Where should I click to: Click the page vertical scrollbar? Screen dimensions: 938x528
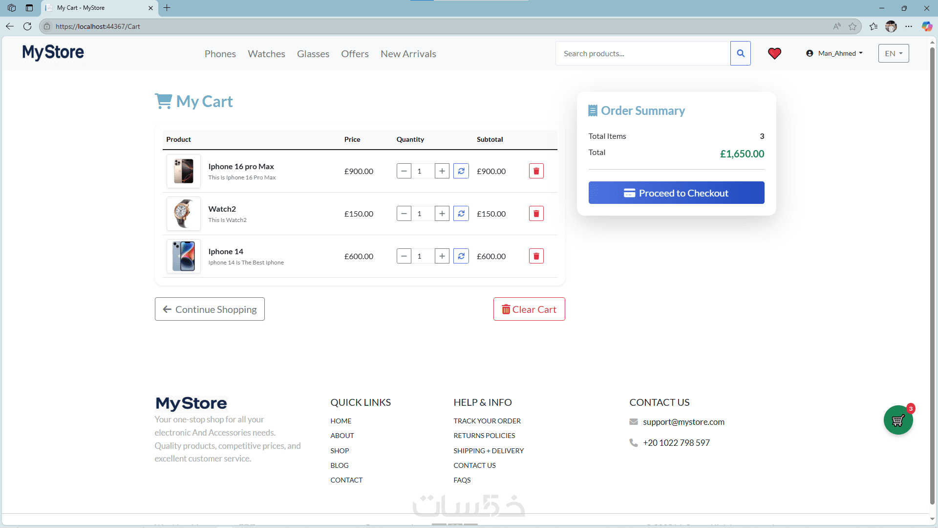pyautogui.click(x=932, y=274)
